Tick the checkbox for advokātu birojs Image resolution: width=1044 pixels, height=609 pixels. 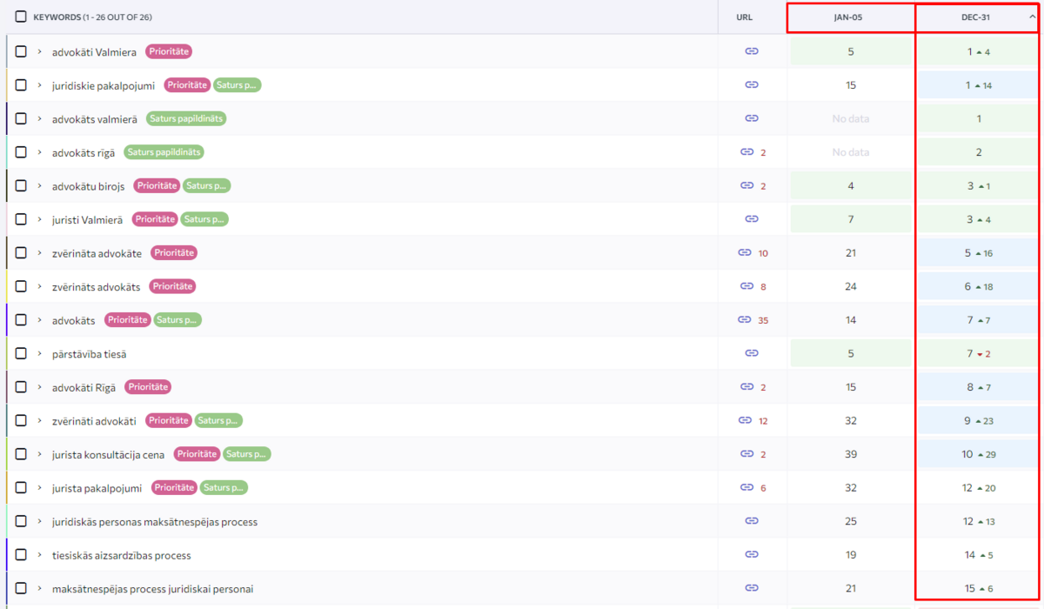click(x=21, y=186)
